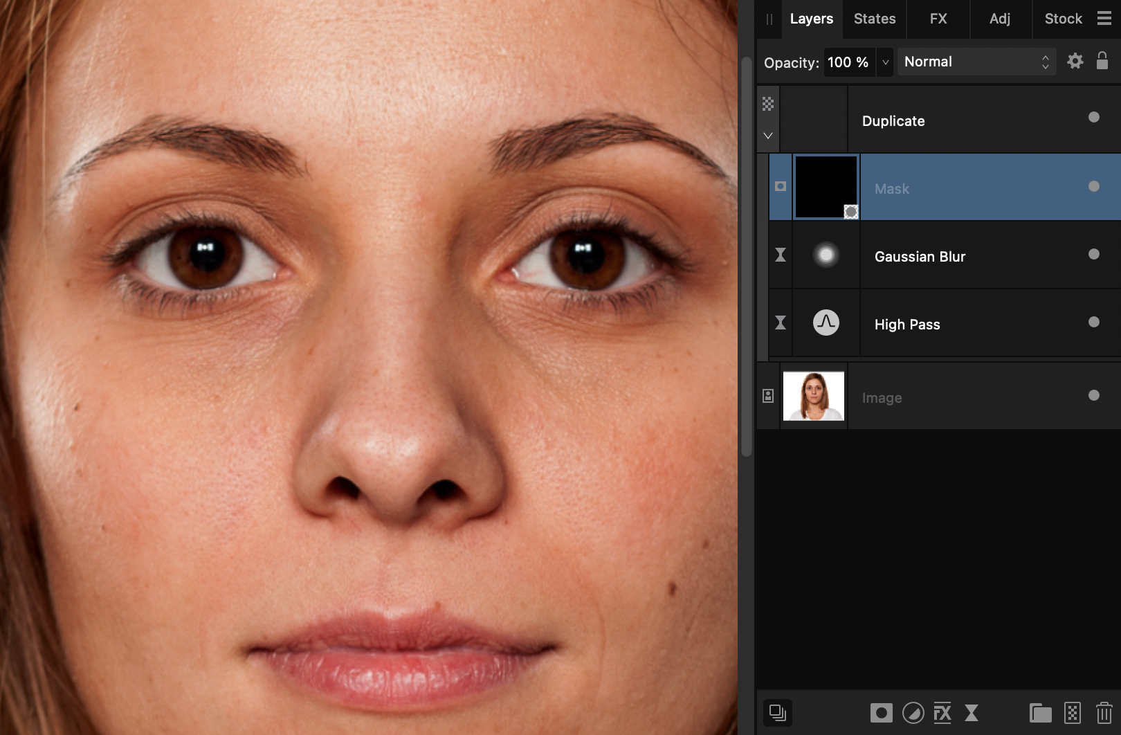1121x735 pixels.
Task: Toggle visibility of the Duplicate layer
Action: tap(1094, 118)
